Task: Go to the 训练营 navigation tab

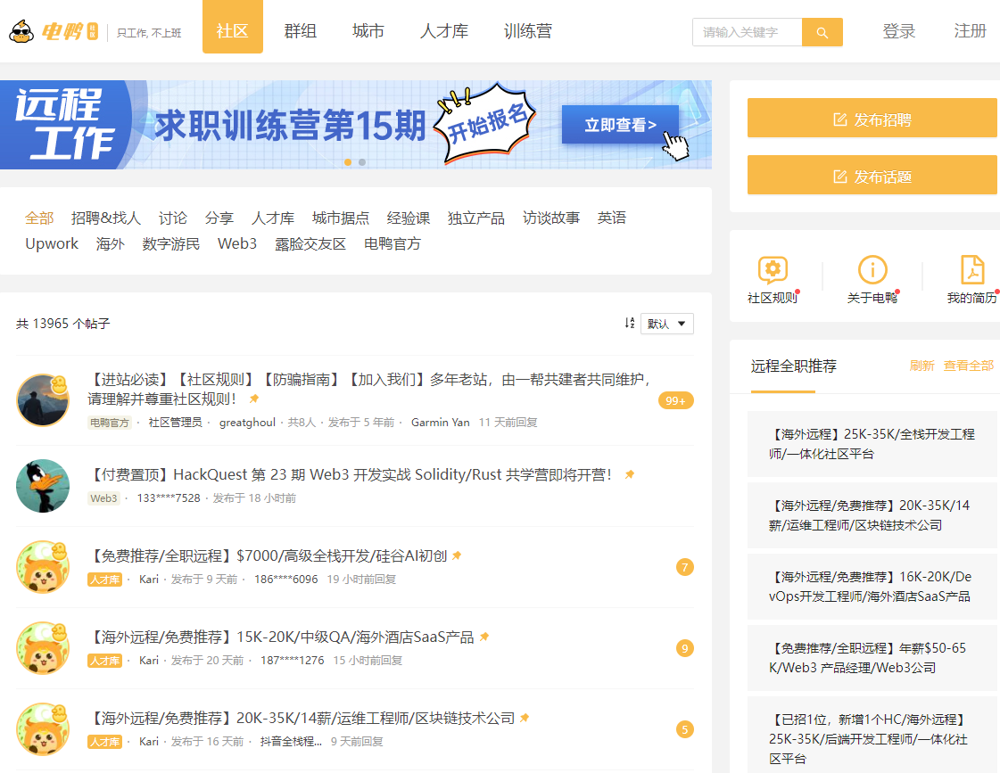Action: pos(527,31)
